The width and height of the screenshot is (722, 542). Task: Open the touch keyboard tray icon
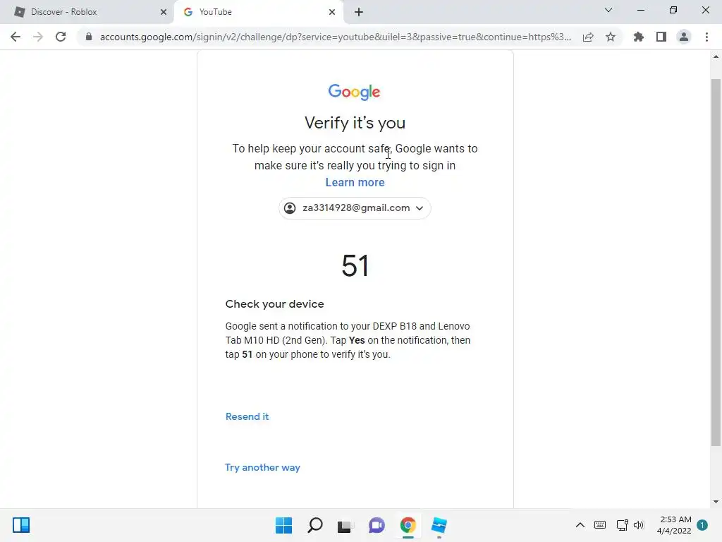600,525
